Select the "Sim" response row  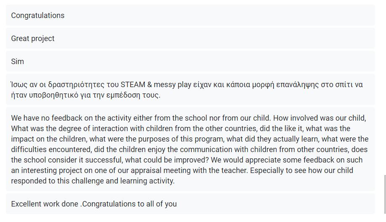tap(190, 62)
